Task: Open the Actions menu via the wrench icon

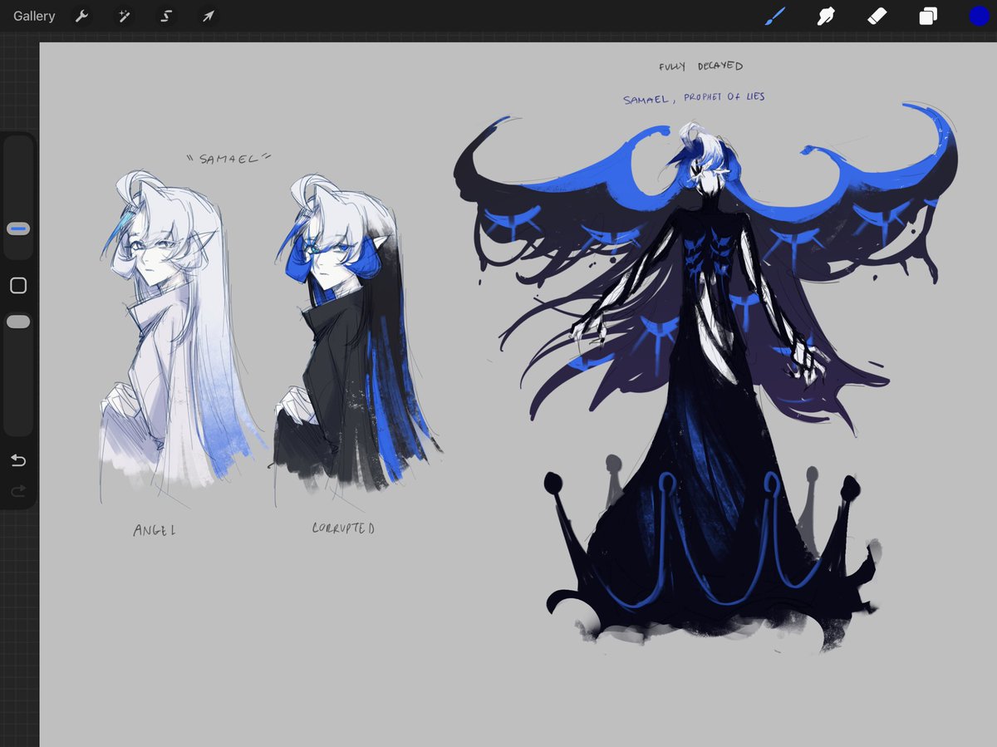Action: click(x=82, y=16)
